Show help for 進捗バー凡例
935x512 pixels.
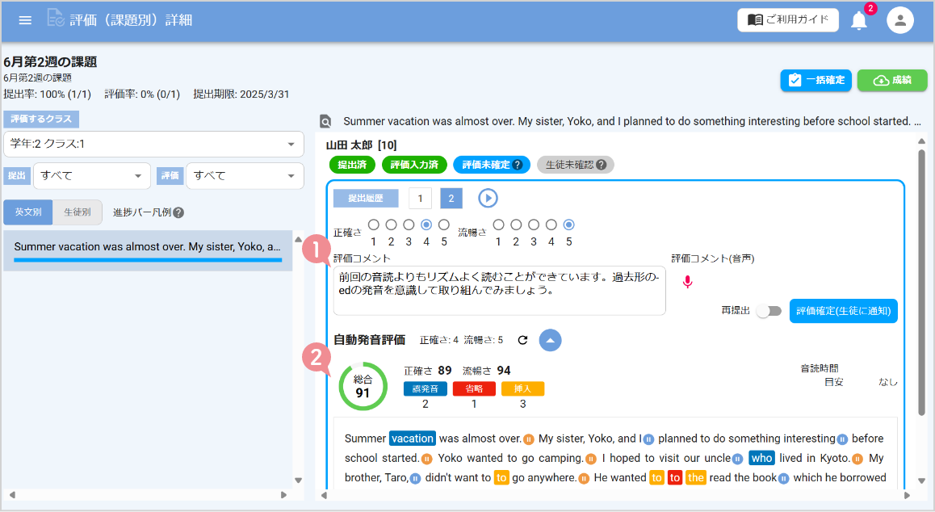(178, 212)
